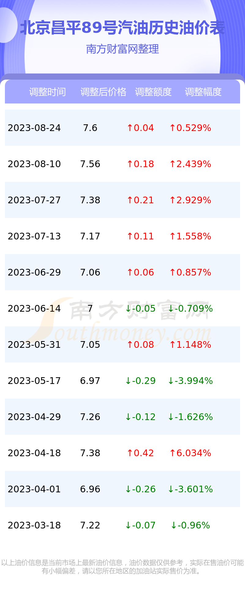Image resolution: width=245 pixels, height=594 pixels.
Task: Click the green down arrow beside -0.05
Action: pyautogui.click(x=128, y=309)
